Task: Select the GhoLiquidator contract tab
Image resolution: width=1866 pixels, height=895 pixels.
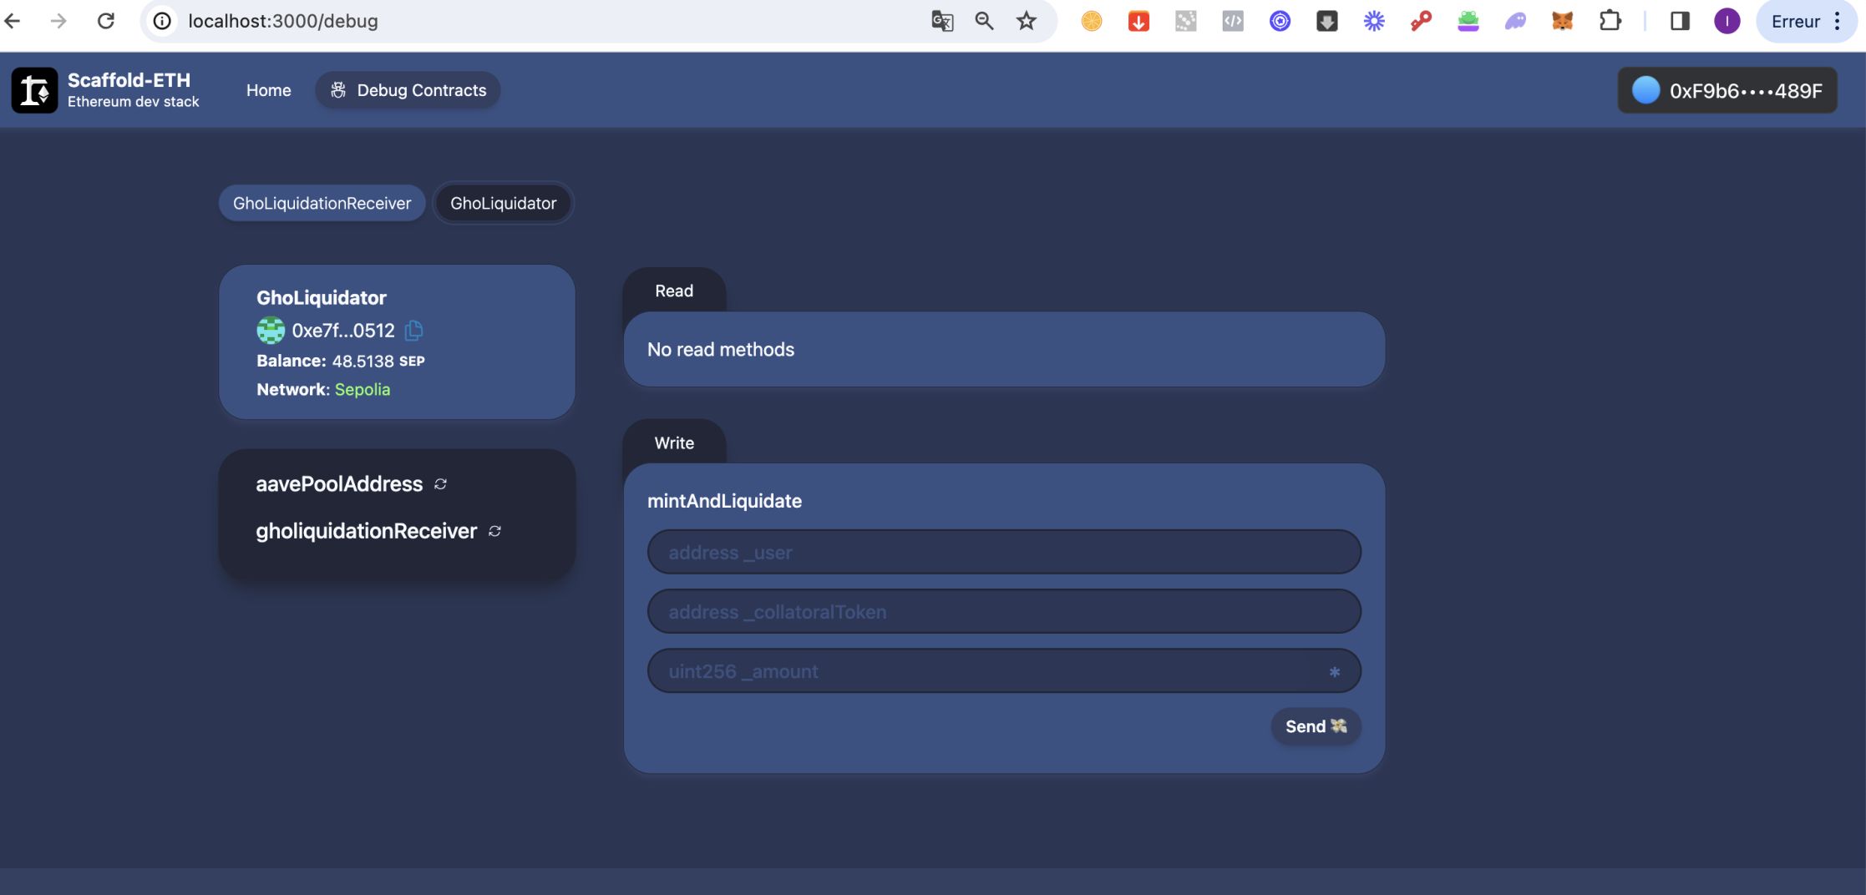Action: pyautogui.click(x=503, y=203)
